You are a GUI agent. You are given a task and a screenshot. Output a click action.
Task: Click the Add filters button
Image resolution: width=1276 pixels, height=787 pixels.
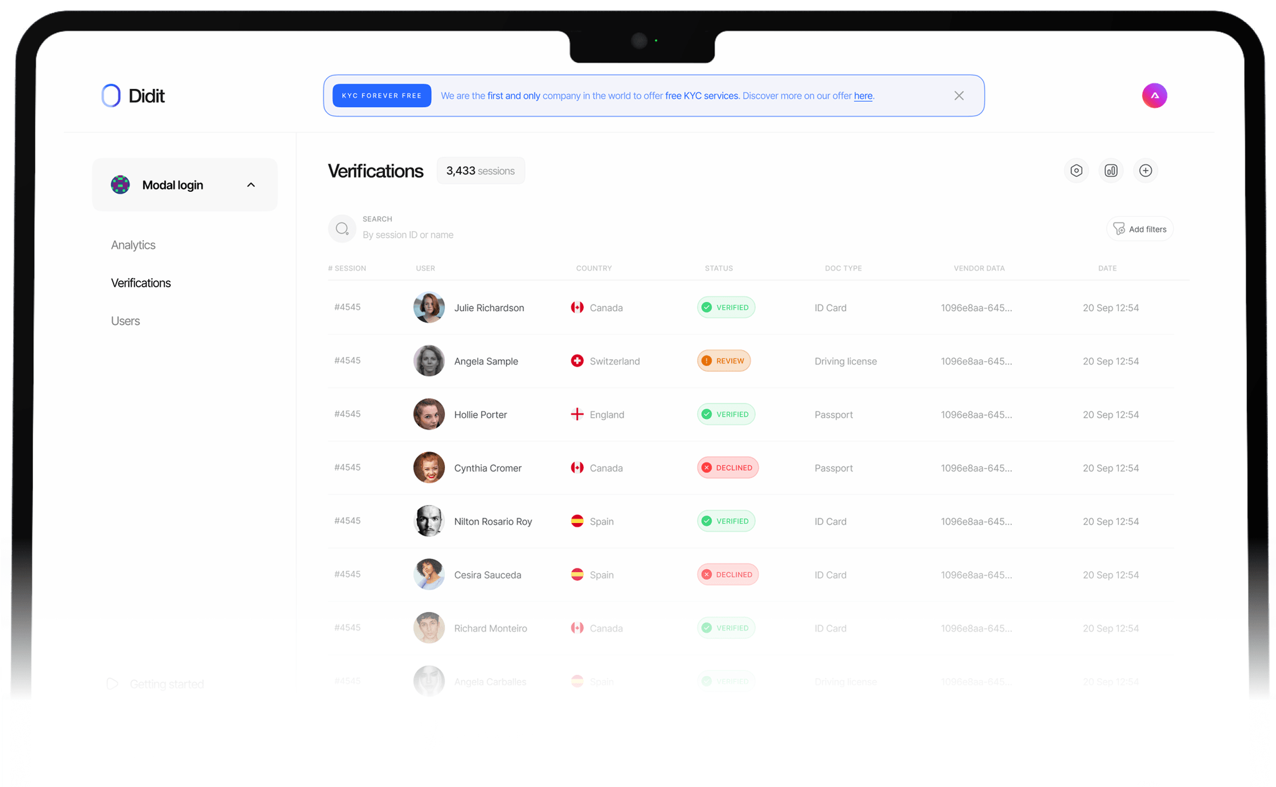pyautogui.click(x=1140, y=229)
